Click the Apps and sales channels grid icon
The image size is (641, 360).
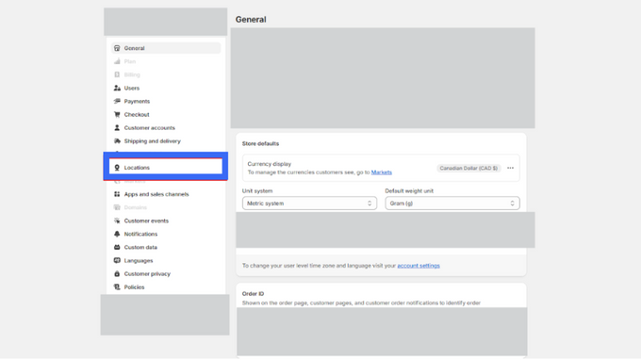point(117,194)
